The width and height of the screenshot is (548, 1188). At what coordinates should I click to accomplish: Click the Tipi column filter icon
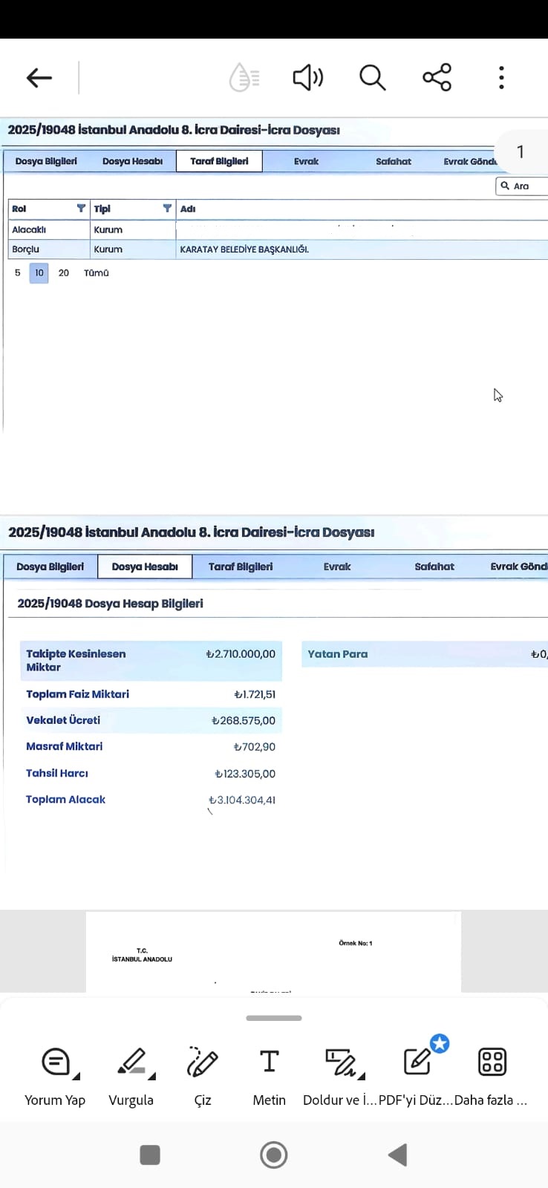click(167, 209)
